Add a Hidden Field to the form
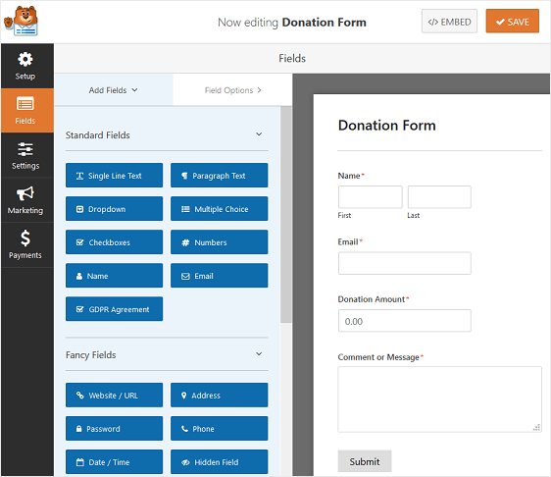Screen dimensions: 551x477 coord(219,462)
